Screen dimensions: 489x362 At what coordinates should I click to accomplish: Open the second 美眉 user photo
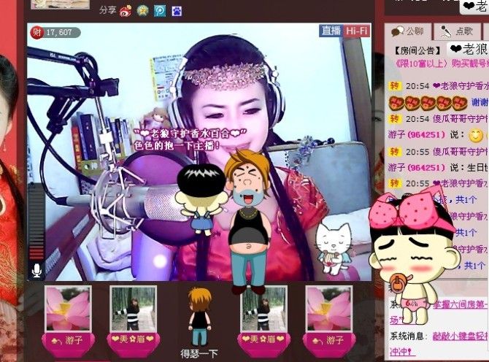click(x=263, y=309)
